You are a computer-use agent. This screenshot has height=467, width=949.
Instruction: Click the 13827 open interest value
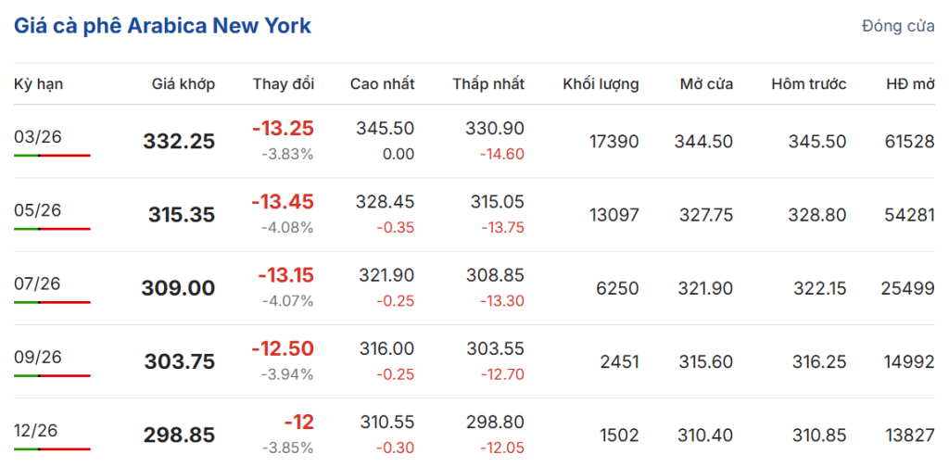click(x=910, y=435)
